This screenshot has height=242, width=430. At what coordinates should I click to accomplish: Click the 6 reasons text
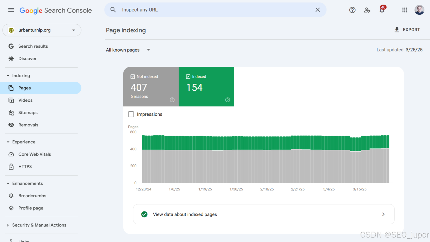(139, 97)
